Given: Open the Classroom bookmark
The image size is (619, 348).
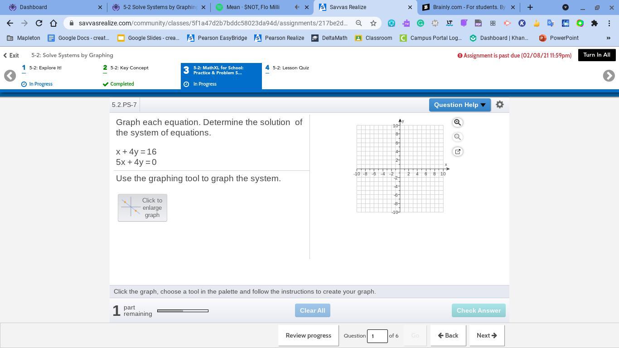Looking at the screenshot, I should click(x=373, y=38).
